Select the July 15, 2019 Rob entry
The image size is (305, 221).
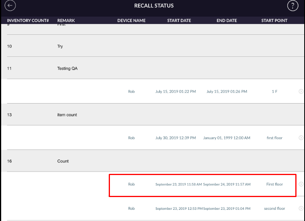[x=176, y=92]
